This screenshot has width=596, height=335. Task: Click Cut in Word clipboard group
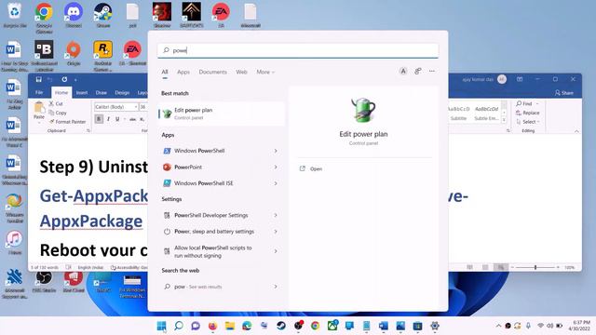pos(56,103)
